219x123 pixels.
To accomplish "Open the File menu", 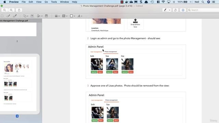I will 24,2.
